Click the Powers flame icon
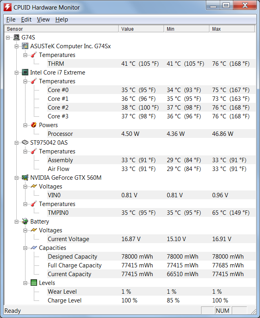 point(34,125)
